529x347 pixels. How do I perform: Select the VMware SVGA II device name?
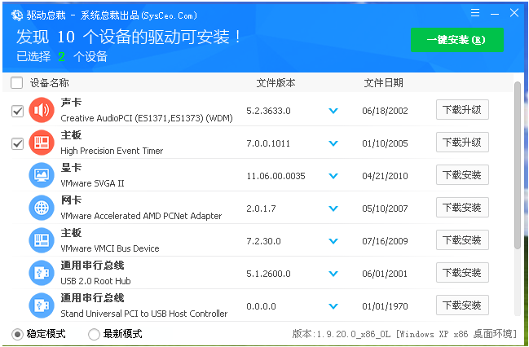pos(92,183)
